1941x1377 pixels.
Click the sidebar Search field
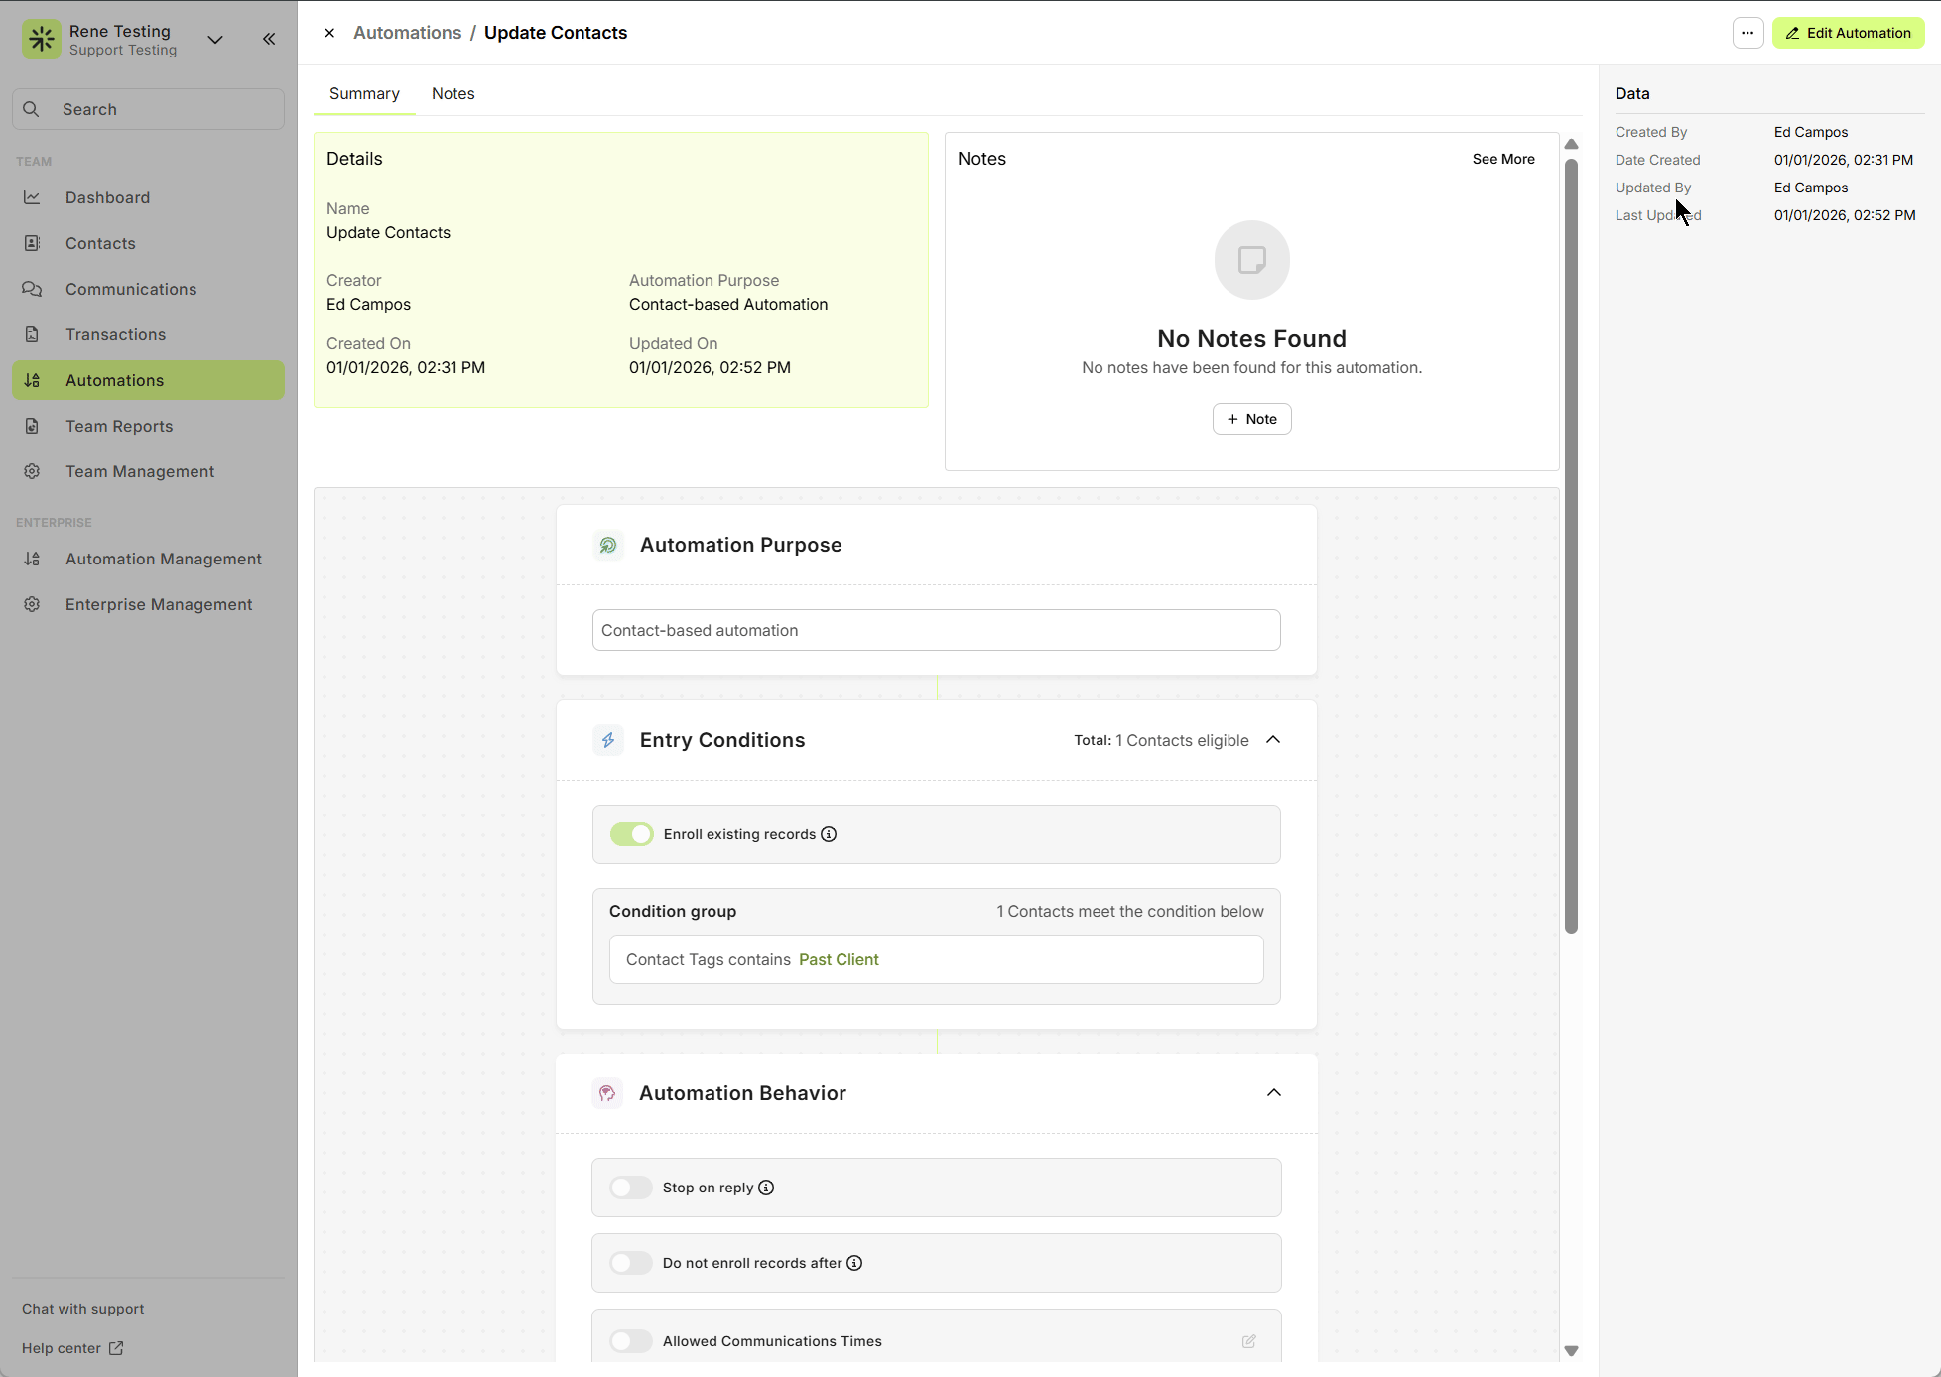[x=149, y=109]
